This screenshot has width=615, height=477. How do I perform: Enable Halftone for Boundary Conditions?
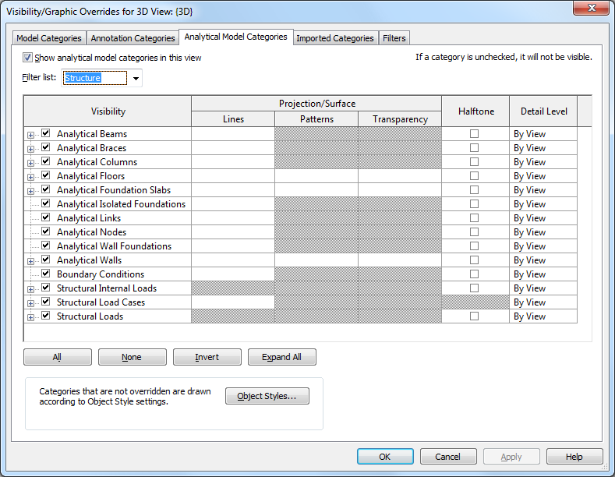click(x=474, y=274)
